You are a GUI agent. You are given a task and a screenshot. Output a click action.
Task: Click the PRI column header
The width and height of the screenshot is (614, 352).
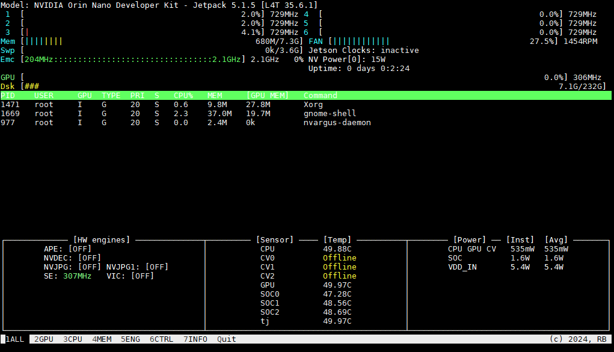click(x=138, y=95)
